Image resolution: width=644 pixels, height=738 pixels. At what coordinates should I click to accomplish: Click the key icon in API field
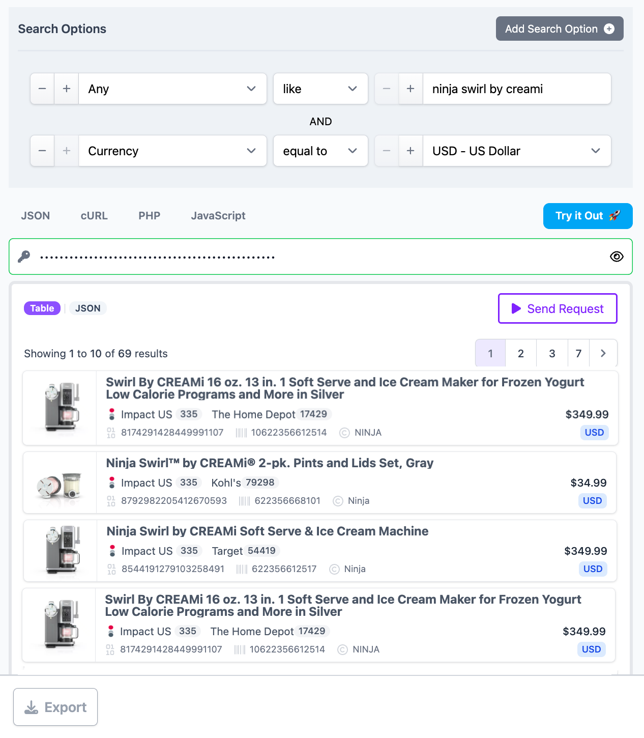[x=24, y=257]
